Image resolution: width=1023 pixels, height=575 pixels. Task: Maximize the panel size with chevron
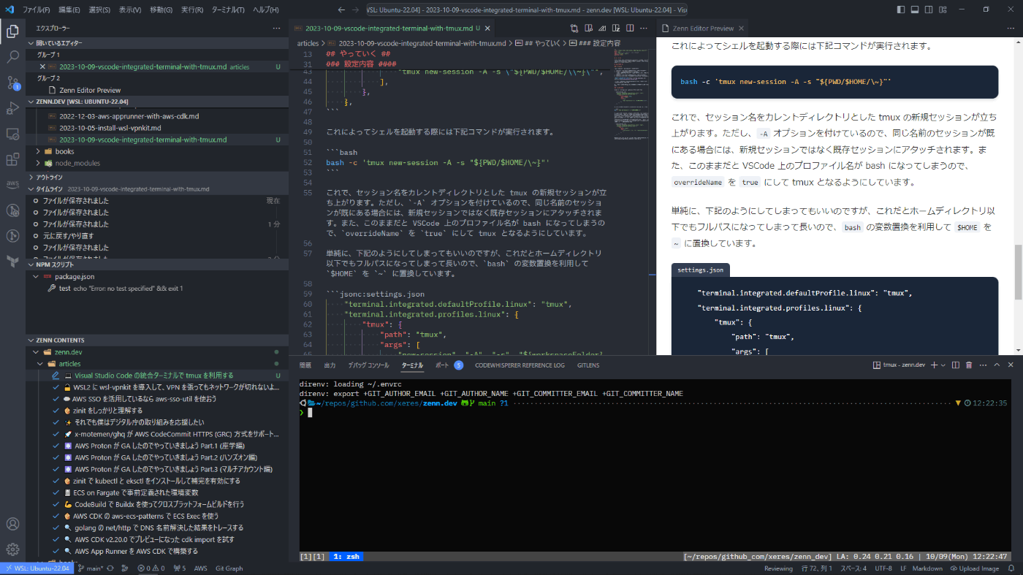[997, 365]
